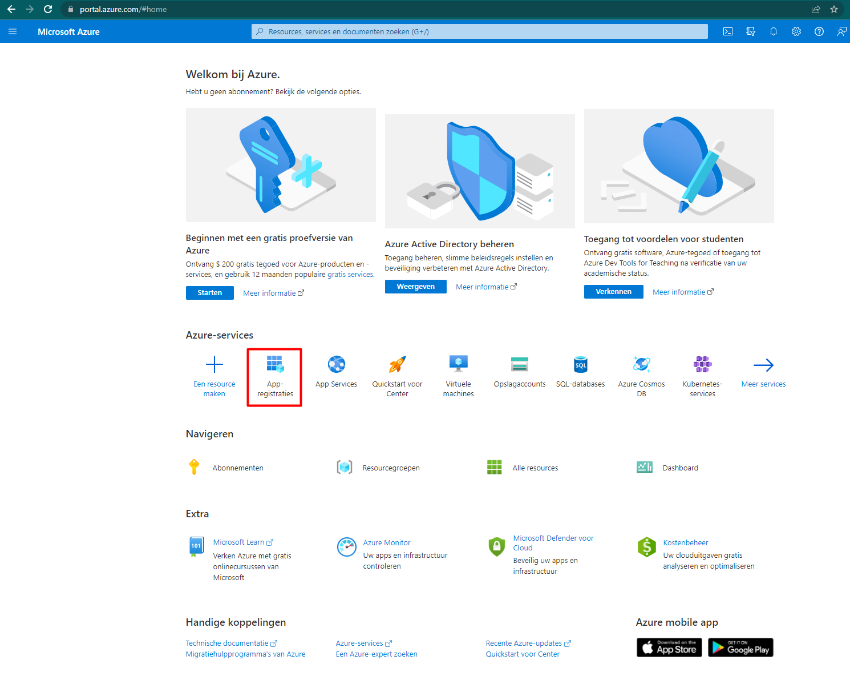
Task: Click the Abonnementen key icon
Action: click(x=194, y=467)
